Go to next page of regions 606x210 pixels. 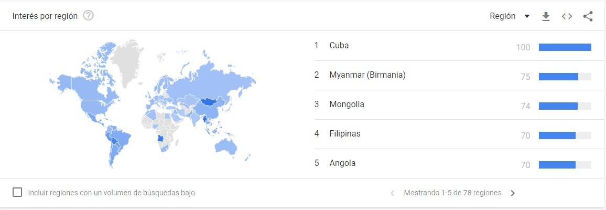513,193
